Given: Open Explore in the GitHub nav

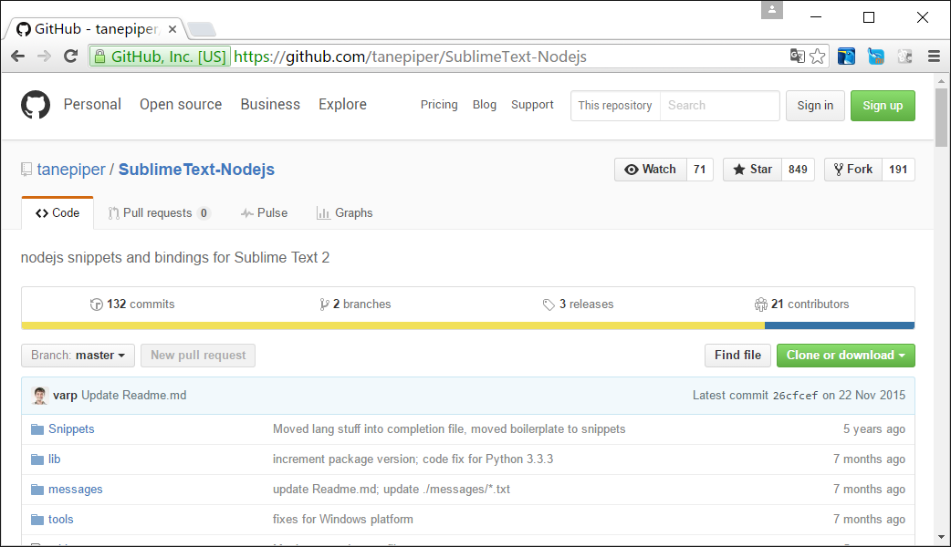Looking at the screenshot, I should [x=342, y=104].
